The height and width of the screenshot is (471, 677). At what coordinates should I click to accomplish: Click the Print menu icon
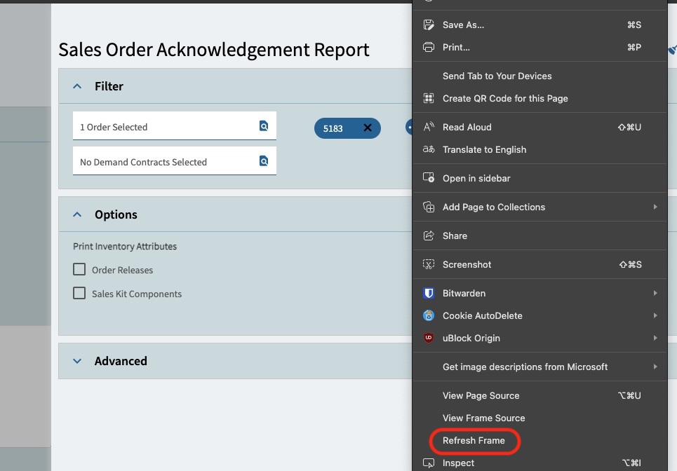(x=429, y=47)
